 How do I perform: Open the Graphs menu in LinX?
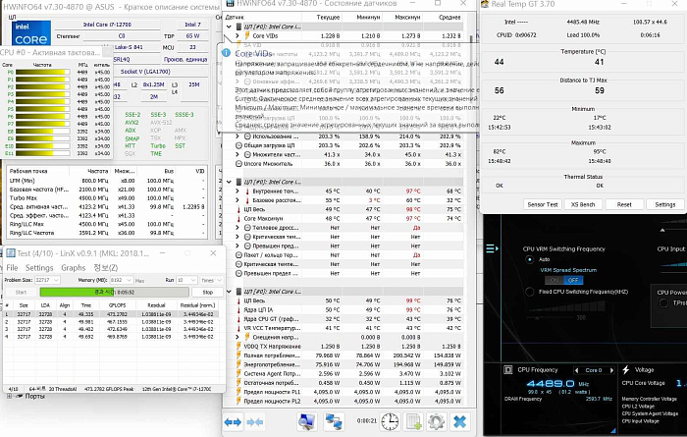[x=74, y=267]
